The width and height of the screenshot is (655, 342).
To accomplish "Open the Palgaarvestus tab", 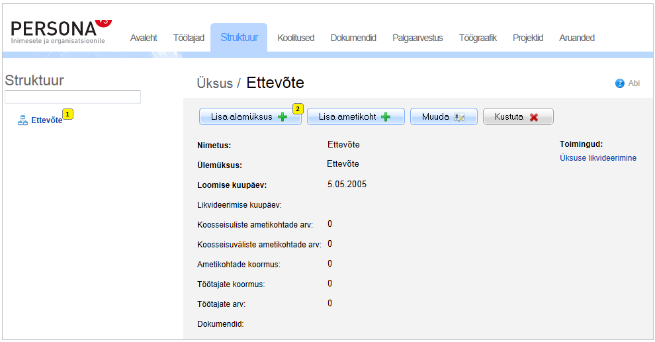I will pyautogui.click(x=417, y=38).
